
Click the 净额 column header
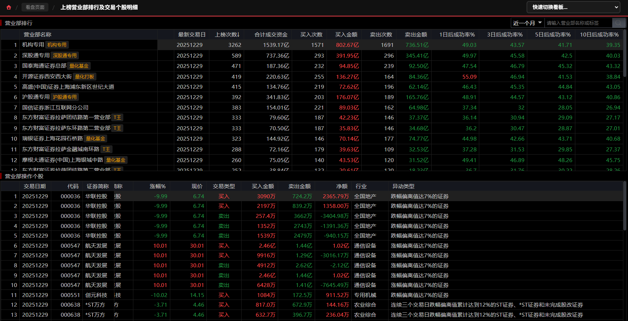tap(342, 186)
